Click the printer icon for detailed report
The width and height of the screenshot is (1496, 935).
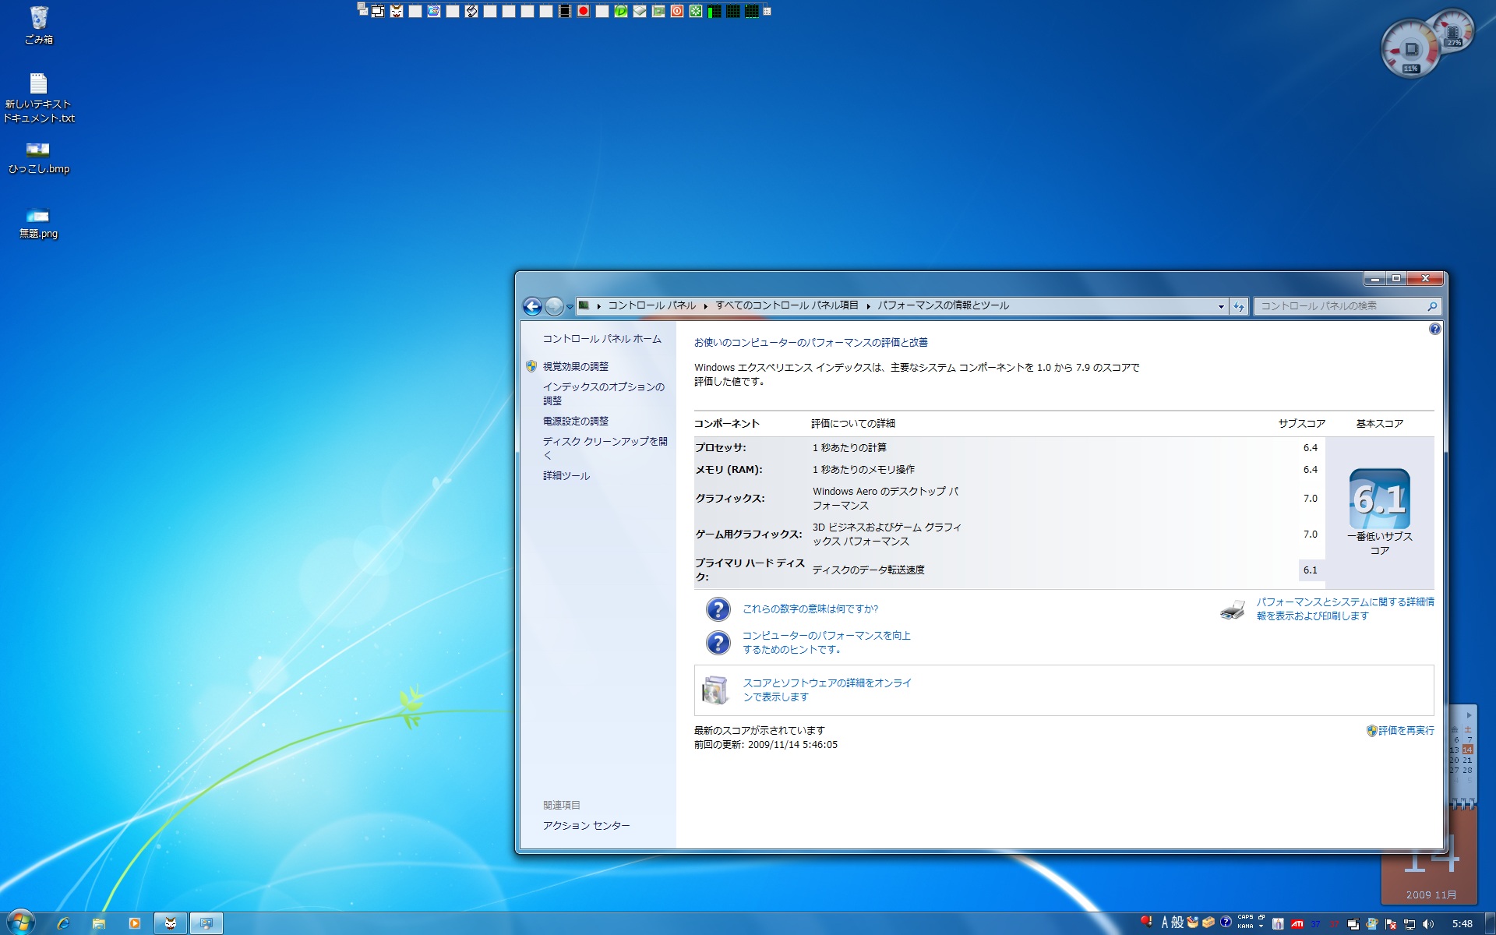[x=1233, y=609]
